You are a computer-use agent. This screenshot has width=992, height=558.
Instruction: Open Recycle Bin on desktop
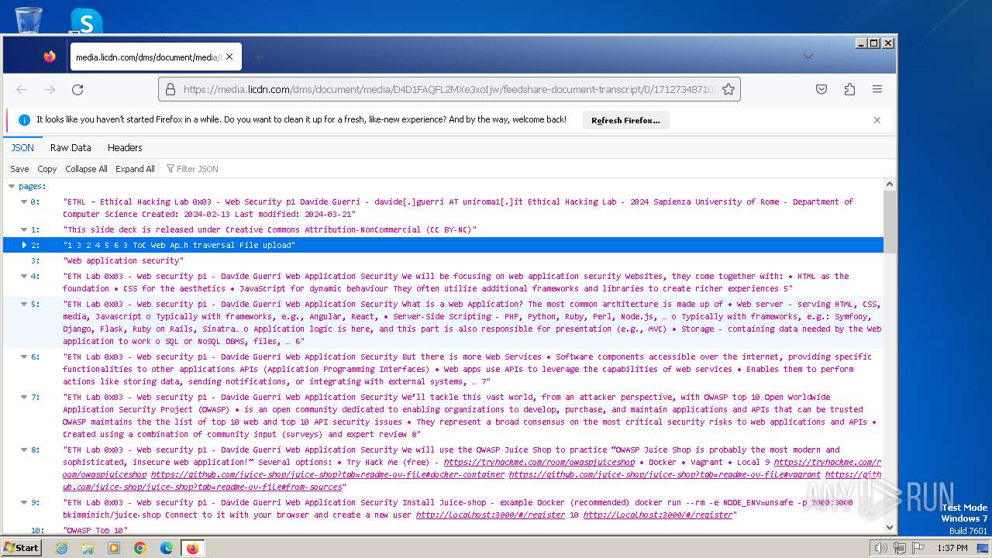tap(28, 19)
